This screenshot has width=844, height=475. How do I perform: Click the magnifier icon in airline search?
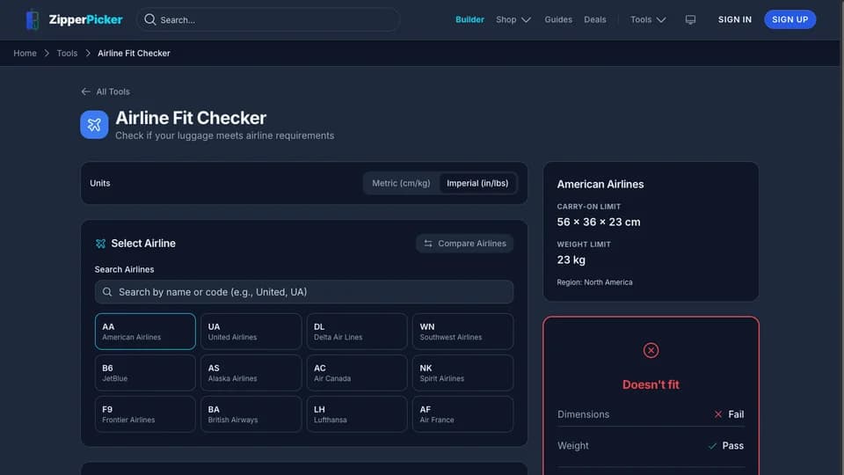click(107, 292)
